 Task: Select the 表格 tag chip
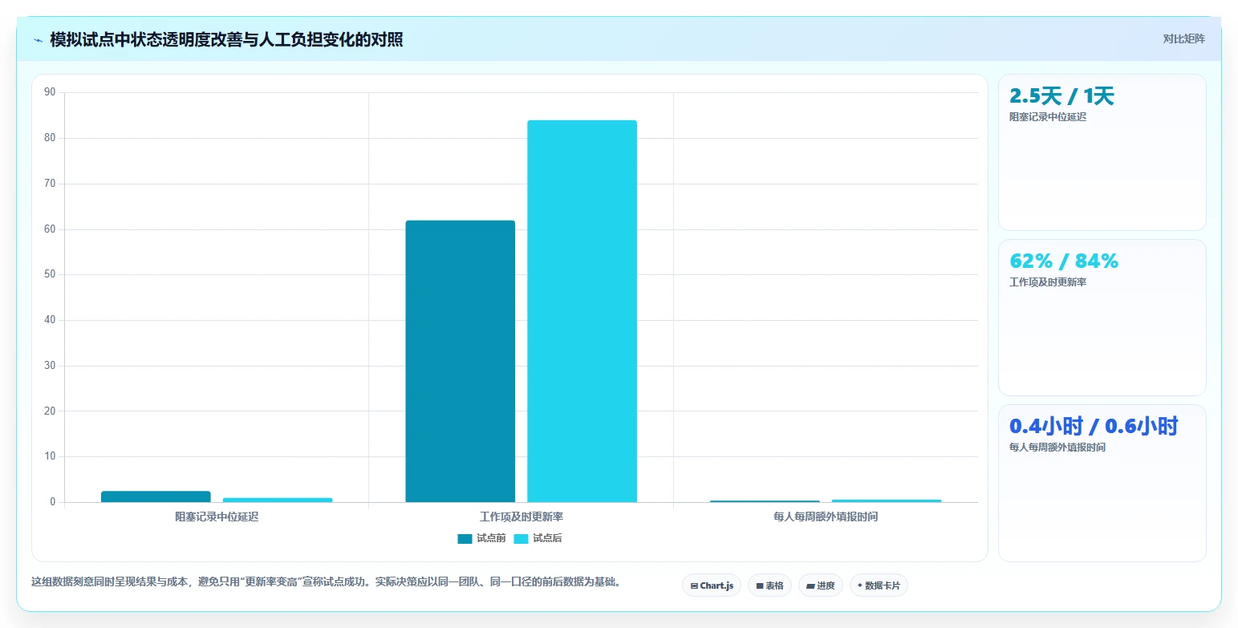point(769,585)
